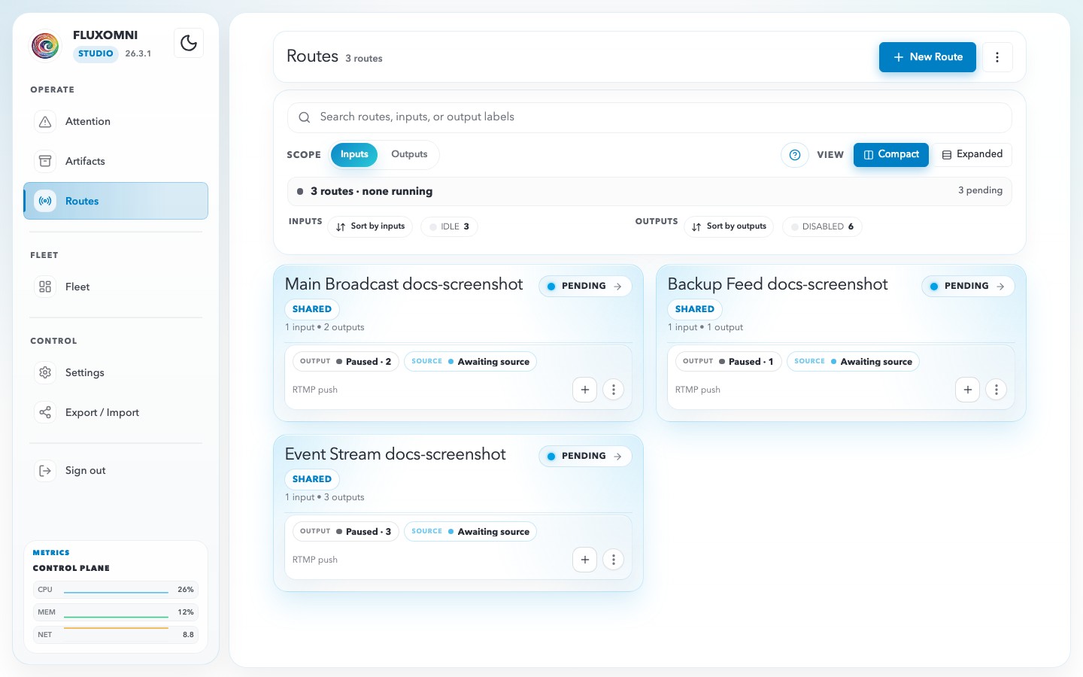Open the Routes header more-options menu

point(997,57)
